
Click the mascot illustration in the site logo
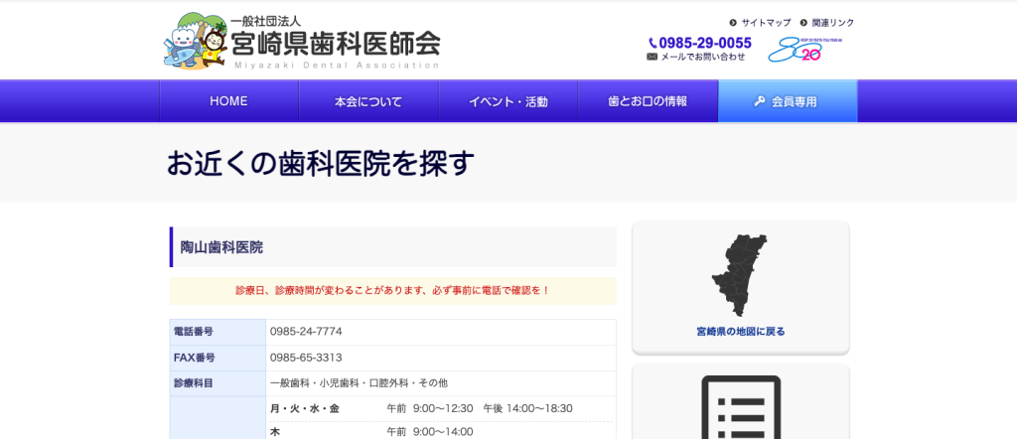(x=196, y=42)
